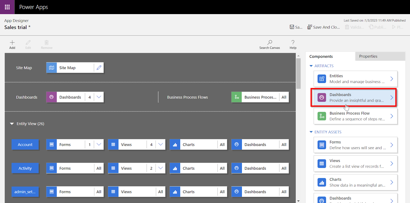Click the Sales trial app name
This screenshot has height=203, width=410.
(17, 27)
